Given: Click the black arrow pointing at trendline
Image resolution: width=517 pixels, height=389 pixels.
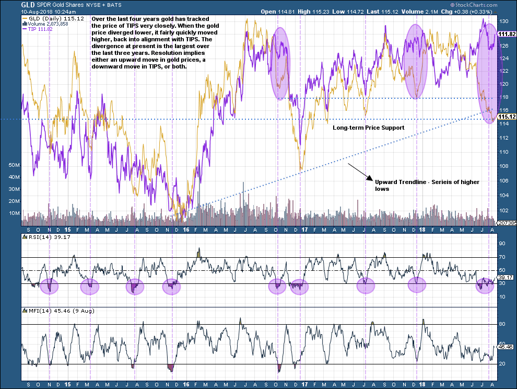Looking at the screenshot, I should [x=360, y=171].
